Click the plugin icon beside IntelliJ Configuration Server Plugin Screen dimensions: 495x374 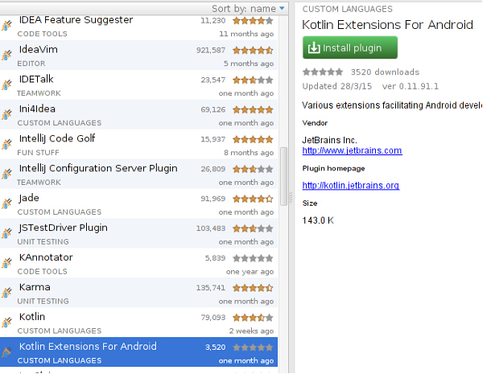click(6, 174)
